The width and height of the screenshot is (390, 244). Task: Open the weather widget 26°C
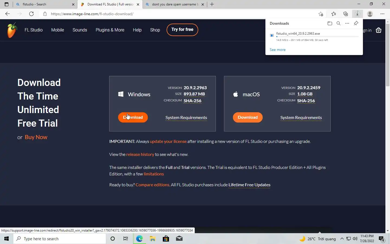pyautogui.click(x=317, y=239)
